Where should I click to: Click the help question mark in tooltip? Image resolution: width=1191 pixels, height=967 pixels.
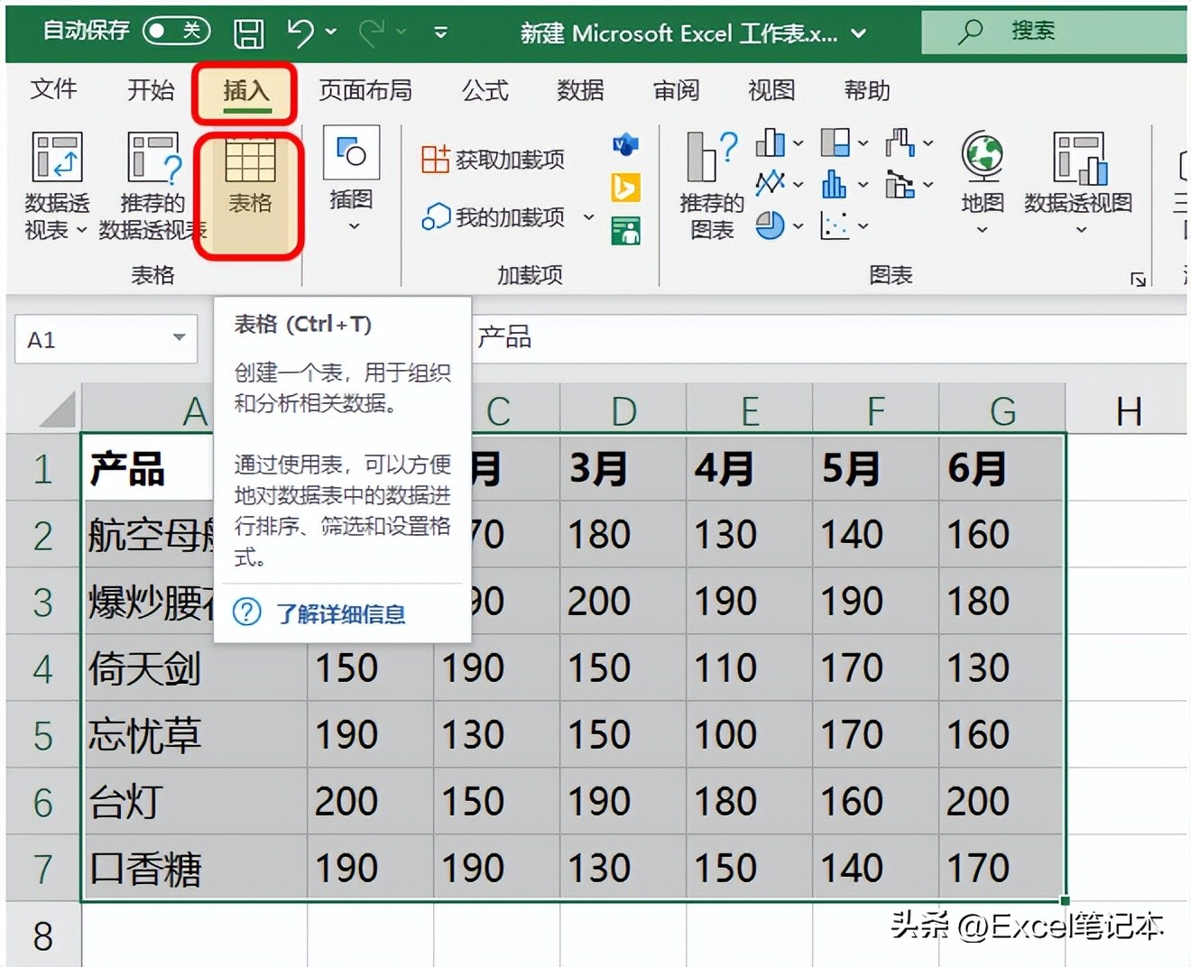pyautogui.click(x=247, y=612)
